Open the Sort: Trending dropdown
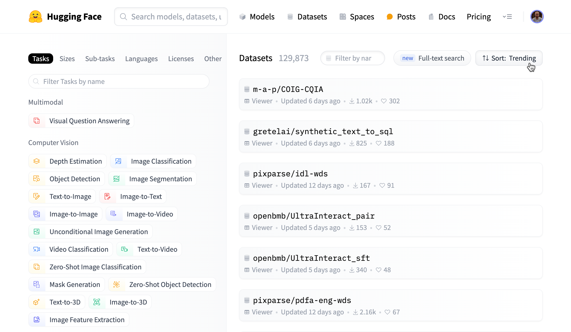The image size is (571, 332). pyautogui.click(x=509, y=58)
